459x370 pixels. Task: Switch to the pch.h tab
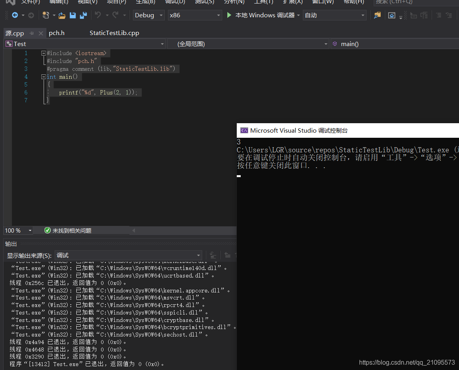56,33
